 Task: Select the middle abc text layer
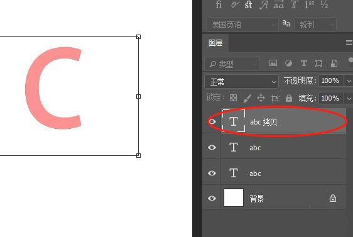(283, 147)
